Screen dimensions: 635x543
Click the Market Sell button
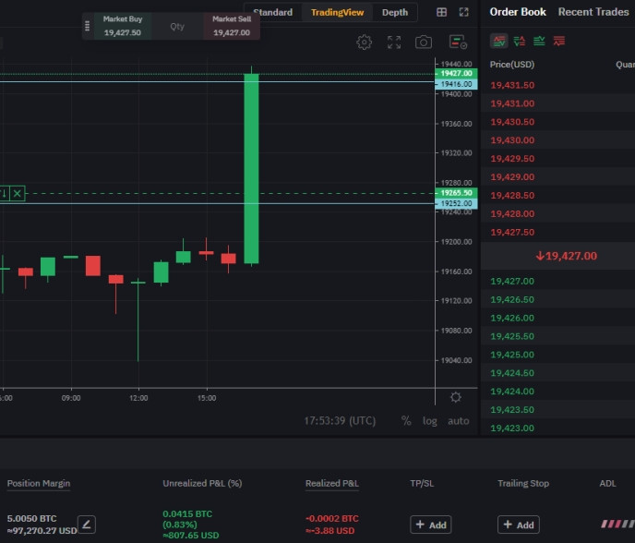231,26
